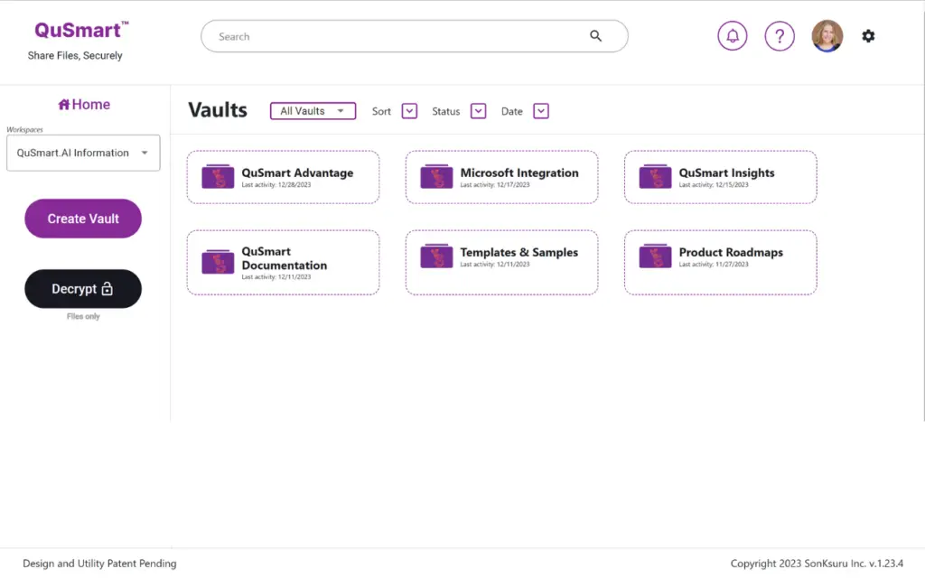Click the 'Share Files, Securely' tagline

click(75, 55)
